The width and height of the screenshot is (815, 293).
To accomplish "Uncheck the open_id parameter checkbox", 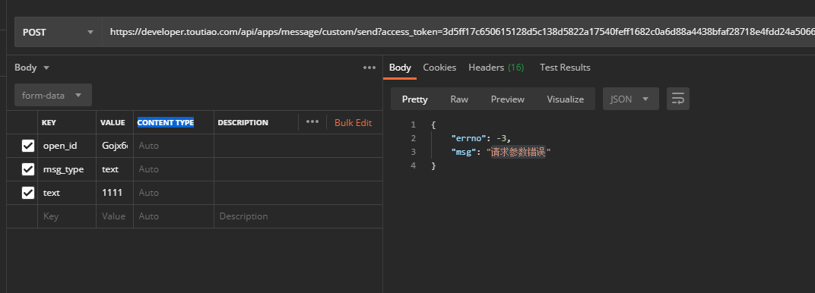I will (28, 146).
